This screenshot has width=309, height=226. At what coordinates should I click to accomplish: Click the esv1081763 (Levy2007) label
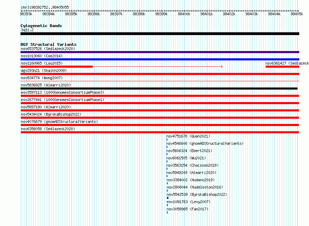(x=189, y=202)
